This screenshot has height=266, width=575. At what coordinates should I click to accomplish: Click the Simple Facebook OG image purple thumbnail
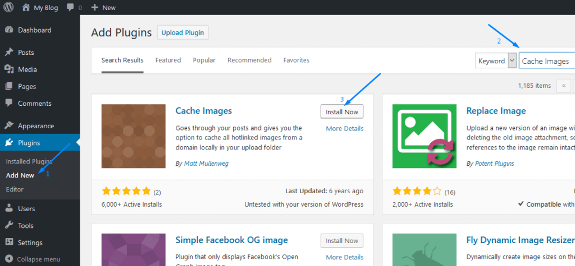point(134,250)
